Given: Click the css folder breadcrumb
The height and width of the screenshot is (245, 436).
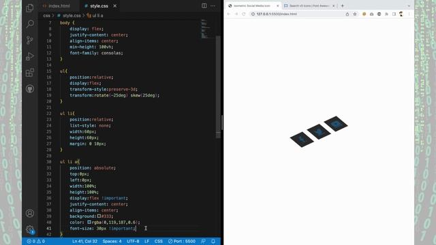Looking at the screenshot, I should 47,16.
